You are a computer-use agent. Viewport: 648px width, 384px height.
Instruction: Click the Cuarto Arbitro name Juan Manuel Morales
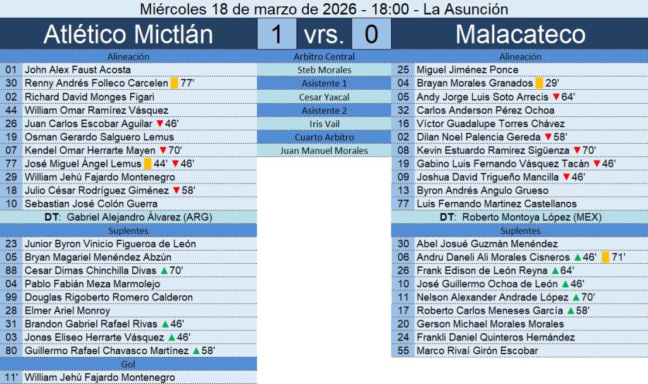pos(324,151)
